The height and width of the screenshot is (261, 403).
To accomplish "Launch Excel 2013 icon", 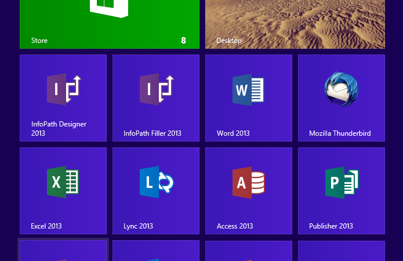I will tap(63, 182).
